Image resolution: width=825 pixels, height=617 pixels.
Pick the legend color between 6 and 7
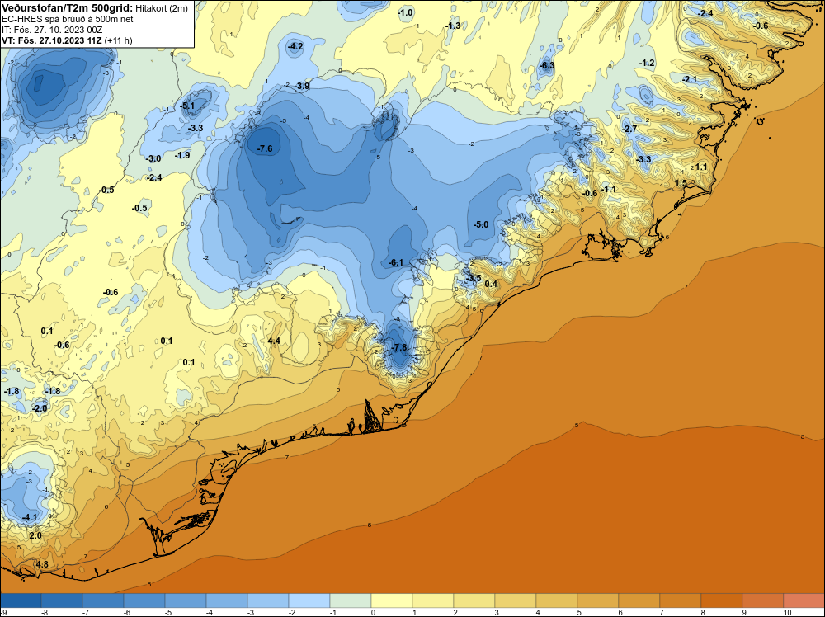click(639, 601)
